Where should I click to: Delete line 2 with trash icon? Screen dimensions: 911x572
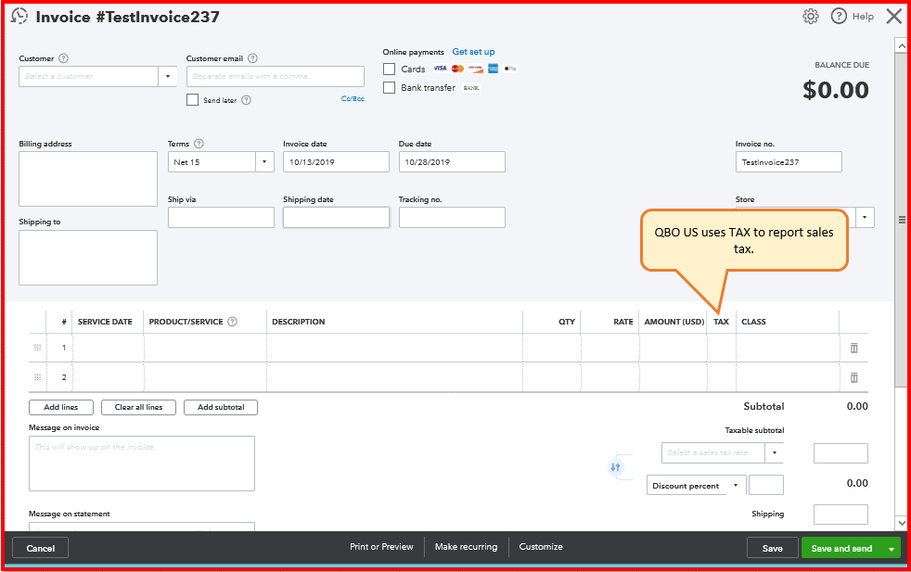[x=853, y=377]
